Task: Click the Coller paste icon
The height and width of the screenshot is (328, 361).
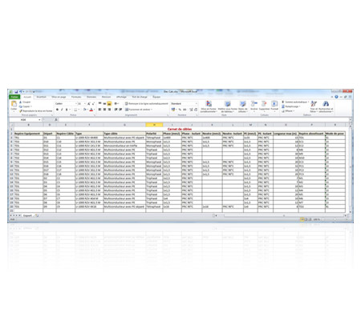Action: pos(14,104)
